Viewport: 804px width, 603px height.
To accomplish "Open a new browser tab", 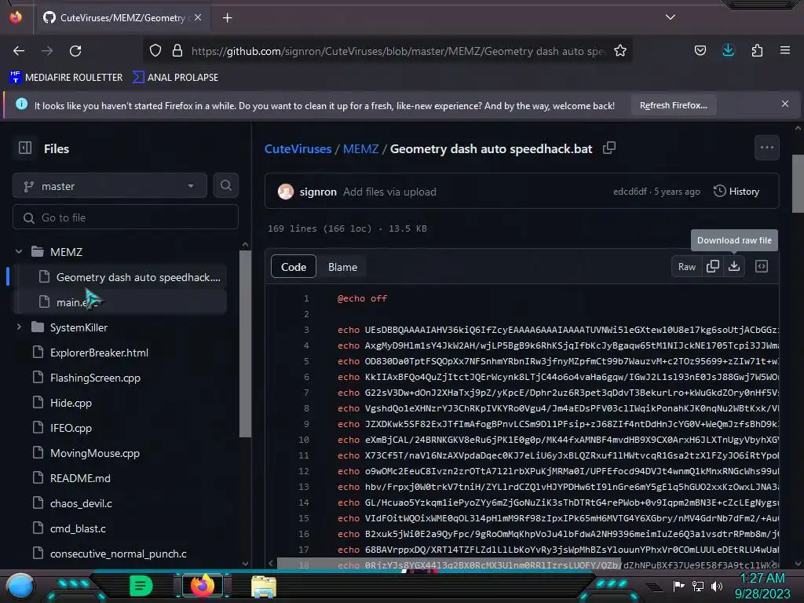I will 227,18.
